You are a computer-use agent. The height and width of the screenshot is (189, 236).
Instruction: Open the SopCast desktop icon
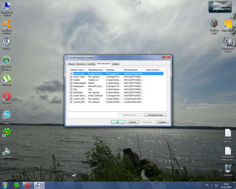[x=7, y=43]
